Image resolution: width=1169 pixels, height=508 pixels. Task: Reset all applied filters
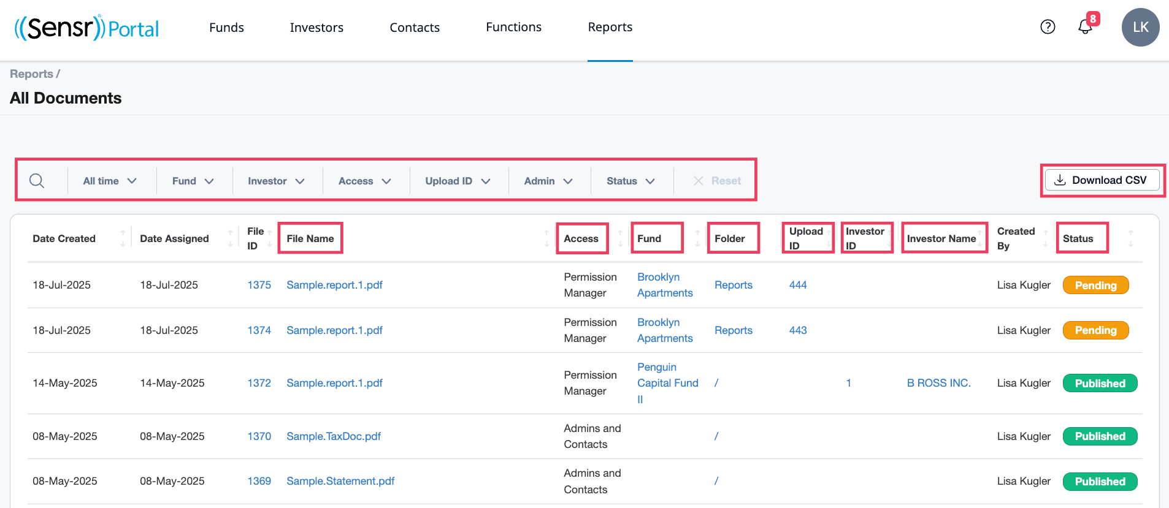tap(717, 181)
